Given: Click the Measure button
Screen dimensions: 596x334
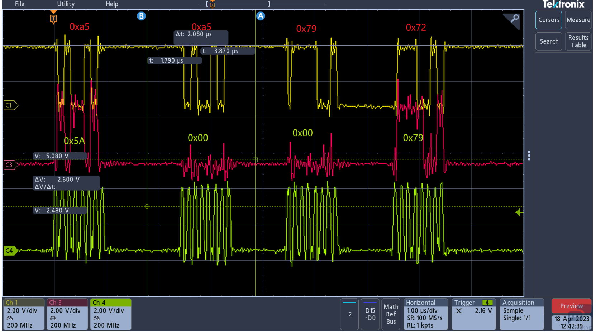Looking at the screenshot, I should click(x=578, y=20).
